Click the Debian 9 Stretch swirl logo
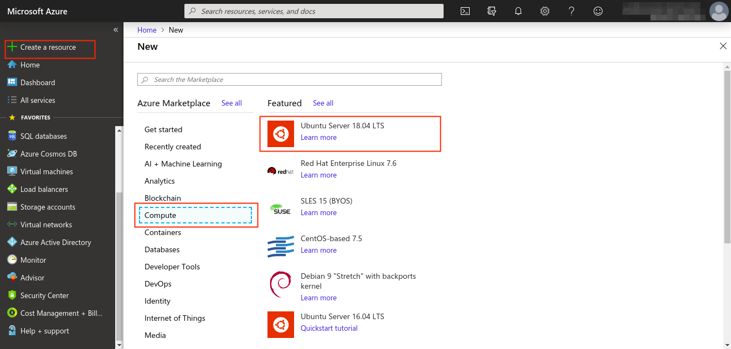This screenshot has width=731, height=349. coord(281,284)
